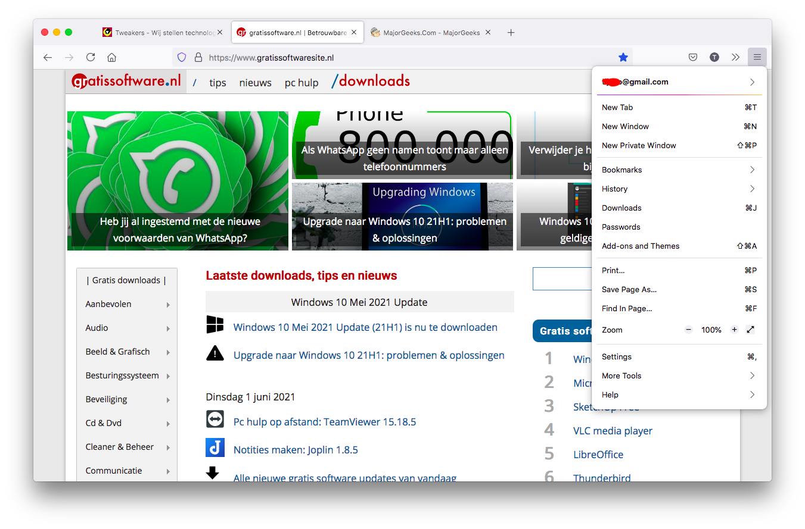This screenshot has height=529, width=805.
Task: Click the hamburger application menu button
Action: 757,57
